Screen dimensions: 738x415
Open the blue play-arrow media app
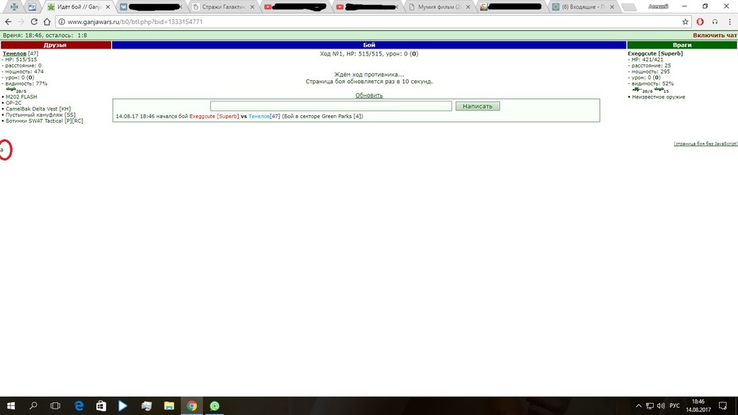coord(123,405)
